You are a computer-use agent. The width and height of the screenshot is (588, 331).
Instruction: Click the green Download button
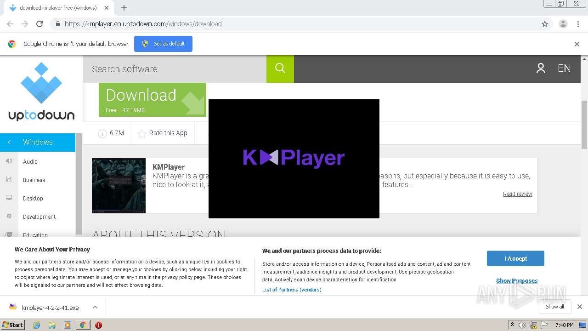pos(153,100)
